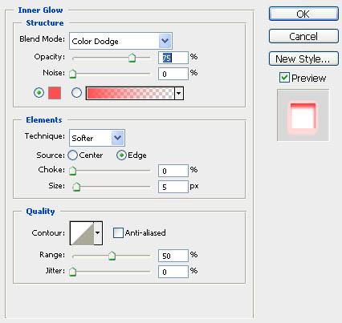Choose Edge as the glow source
Screen dimensions: 342x323
121,155
